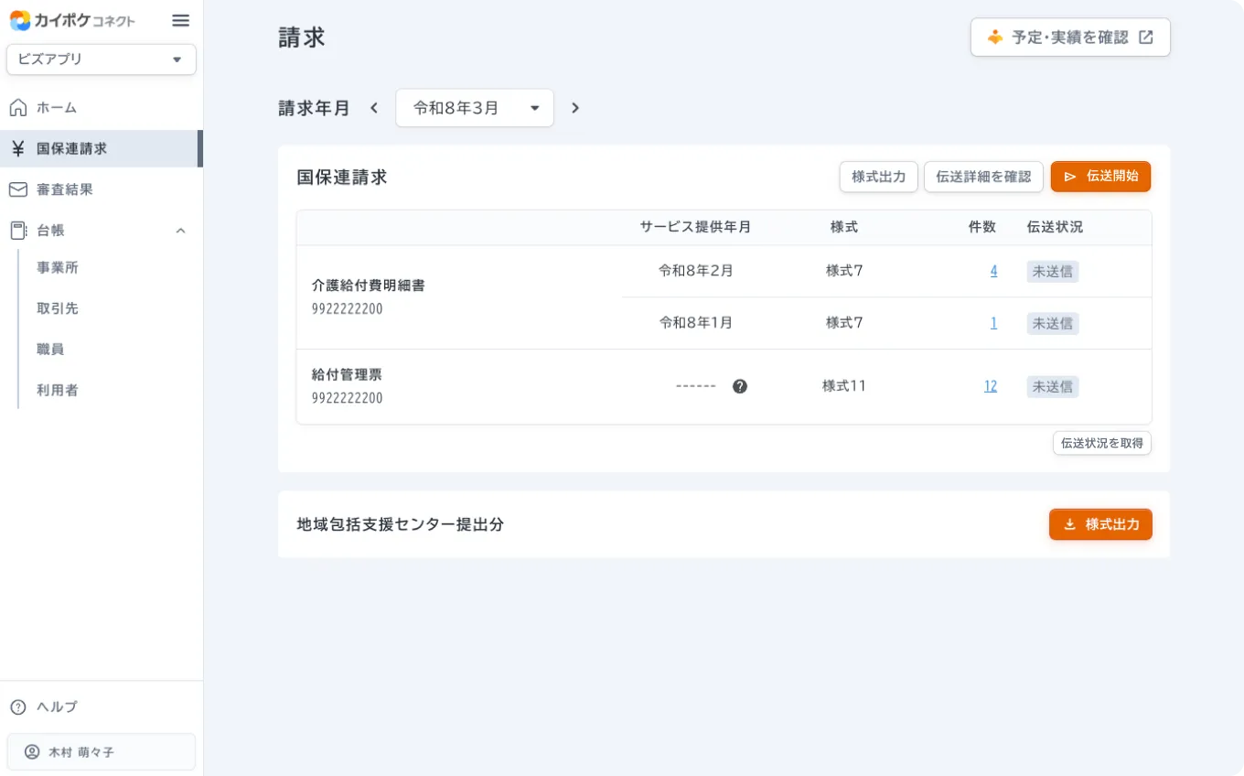Open the 予定・実績を確認 external link
This screenshot has height=776, width=1244.
tap(1070, 37)
